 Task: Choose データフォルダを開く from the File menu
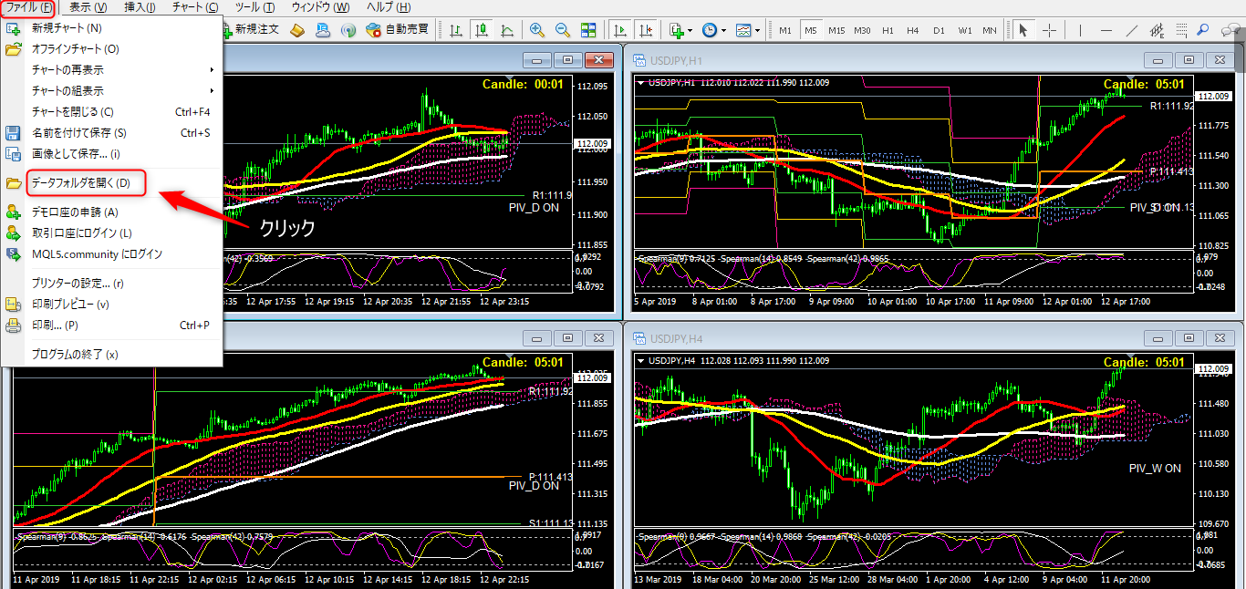point(81,183)
